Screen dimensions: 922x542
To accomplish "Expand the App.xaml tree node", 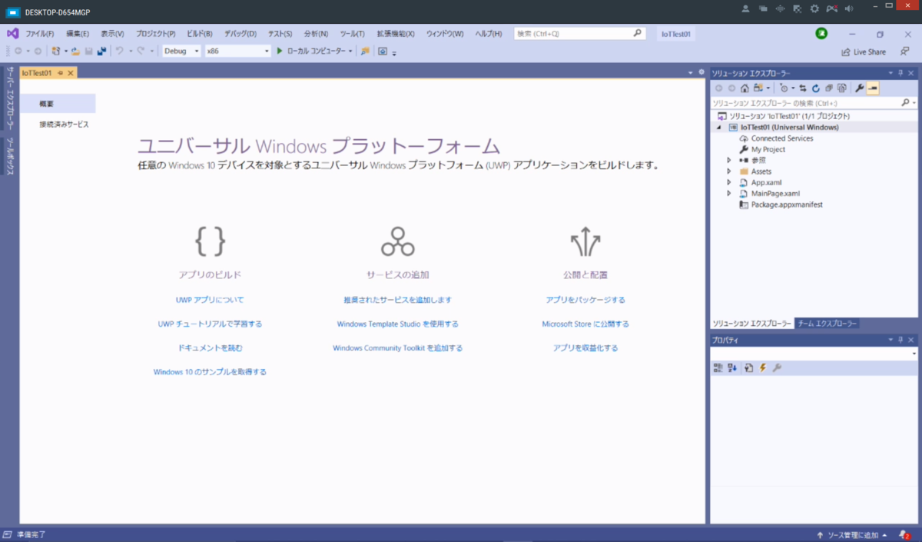I will [728, 183].
